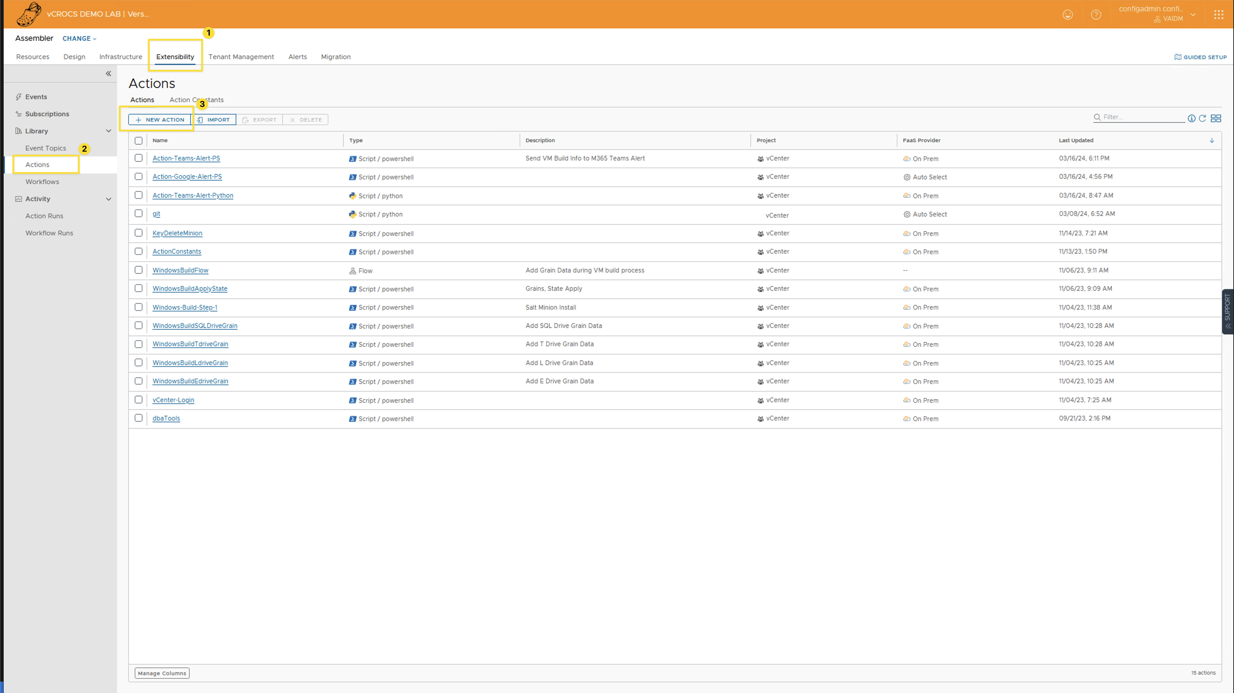Click the NEW ACTION button
1234x693 pixels.
159,120
